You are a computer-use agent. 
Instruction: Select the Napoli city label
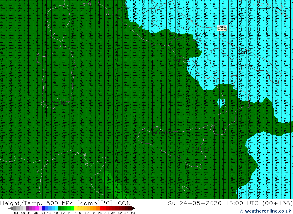coord(180,60)
